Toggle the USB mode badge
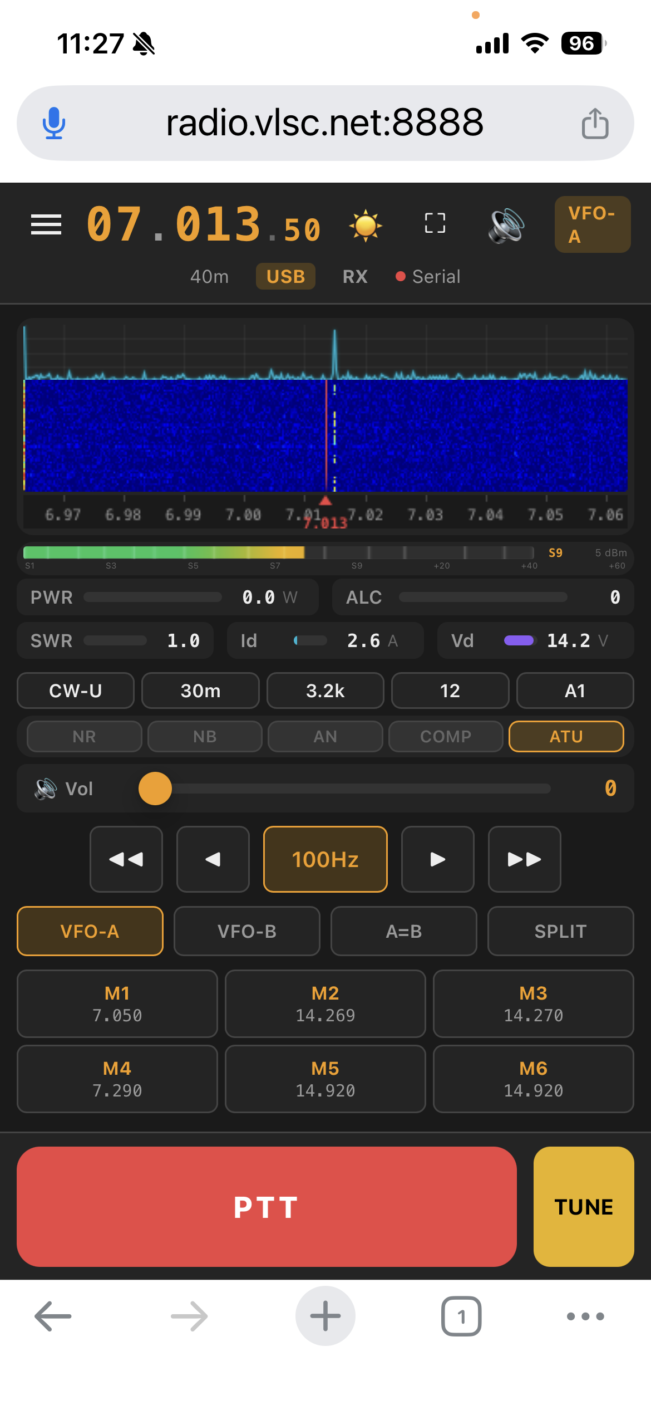This screenshot has width=651, height=1410. (285, 276)
